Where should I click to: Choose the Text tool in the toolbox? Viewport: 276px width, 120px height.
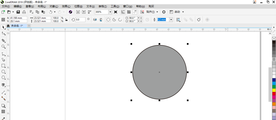click(x=3, y=85)
